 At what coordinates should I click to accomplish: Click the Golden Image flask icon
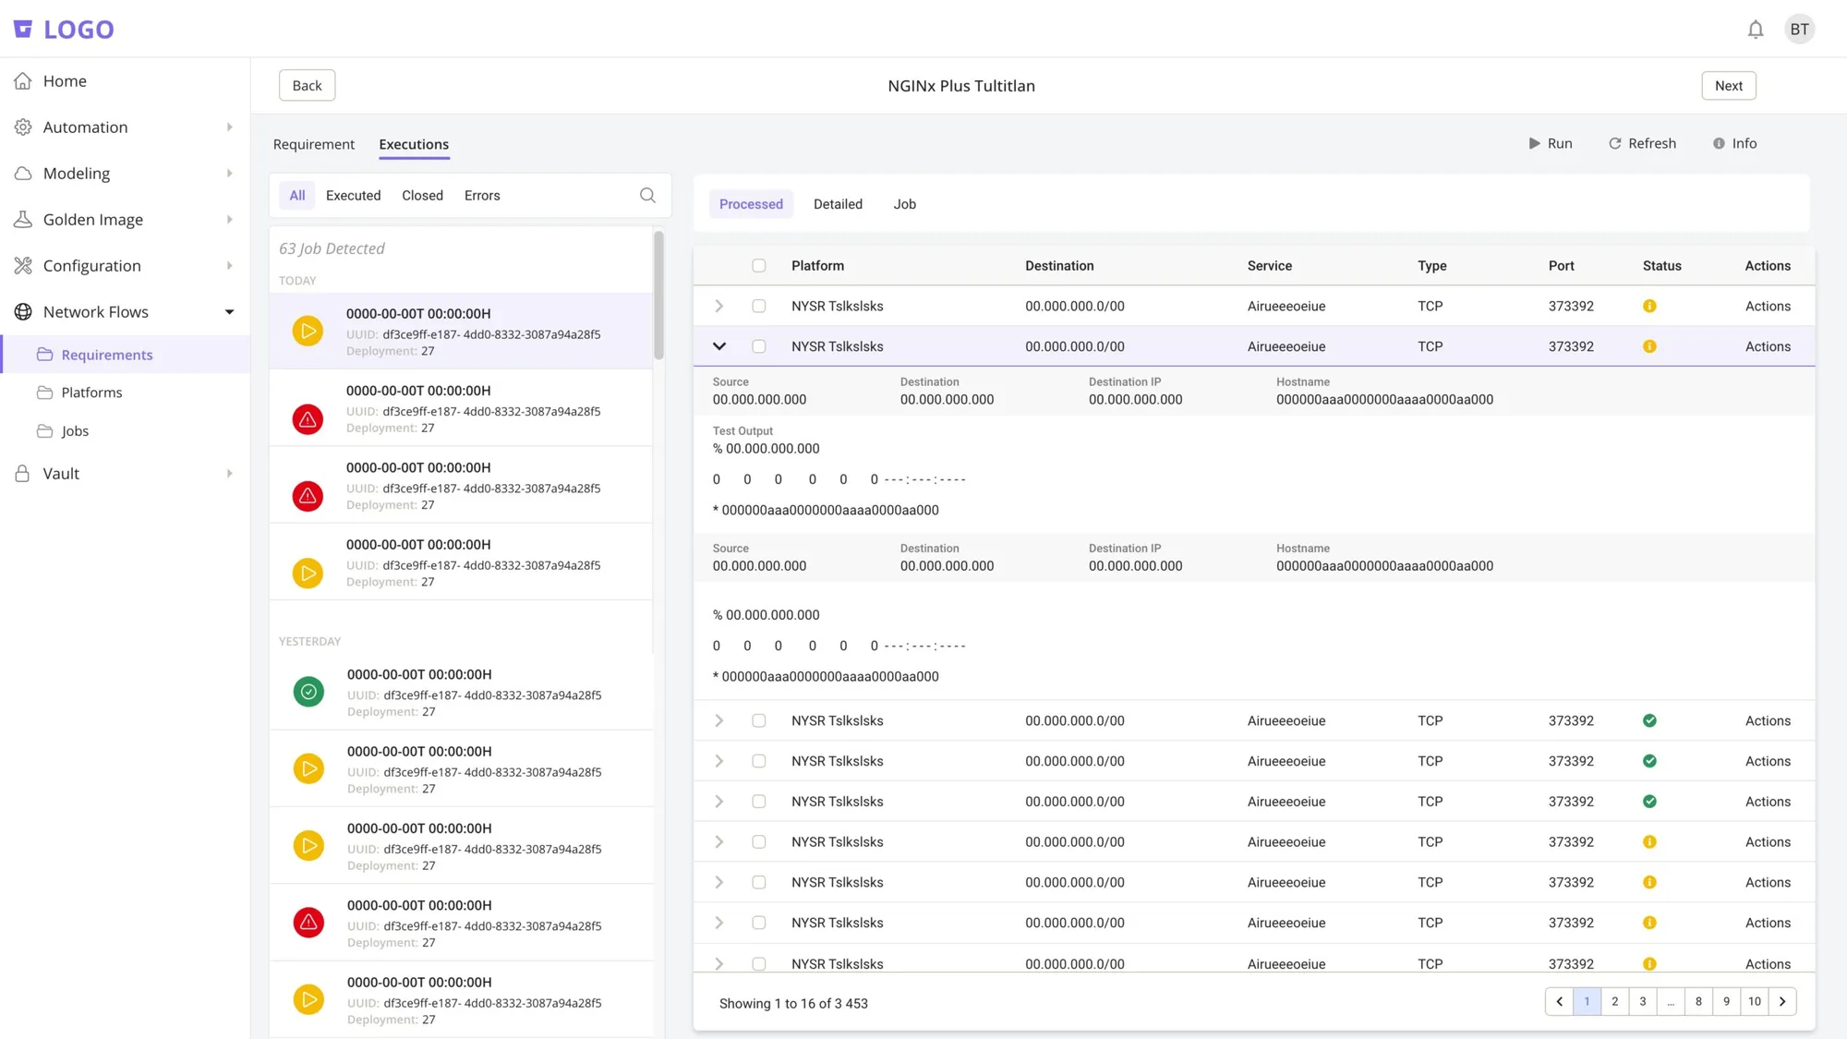pyautogui.click(x=23, y=220)
